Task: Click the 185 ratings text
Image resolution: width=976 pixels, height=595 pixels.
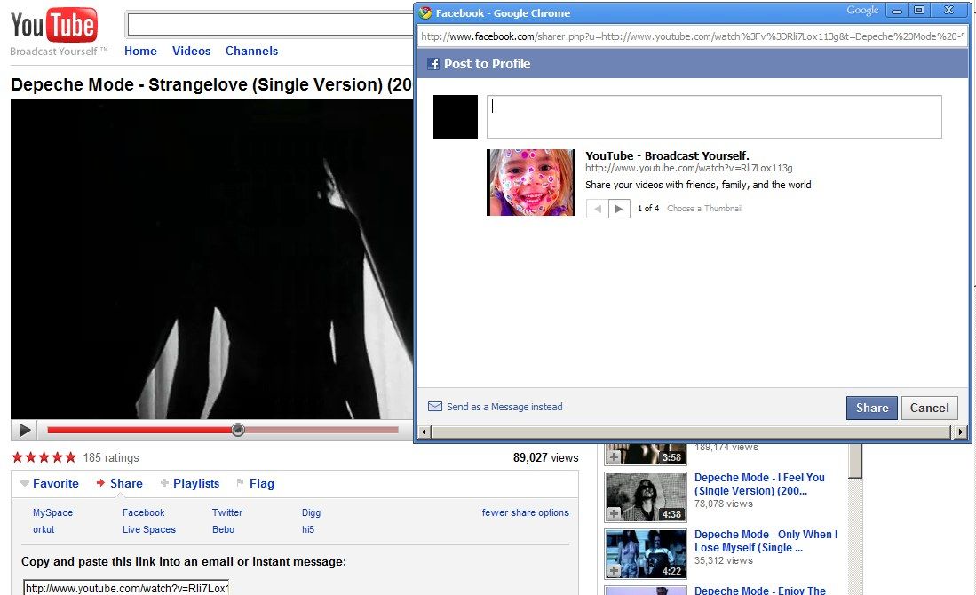Action: tap(111, 457)
